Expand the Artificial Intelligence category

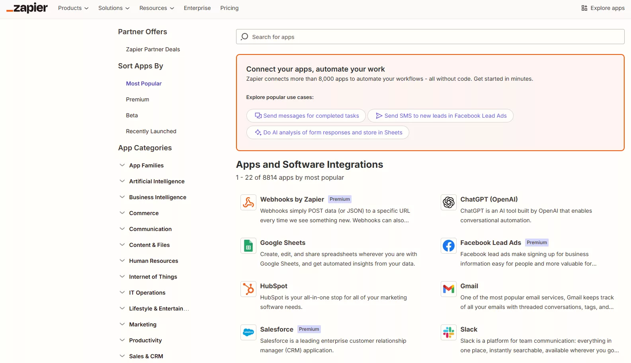point(122,181)
